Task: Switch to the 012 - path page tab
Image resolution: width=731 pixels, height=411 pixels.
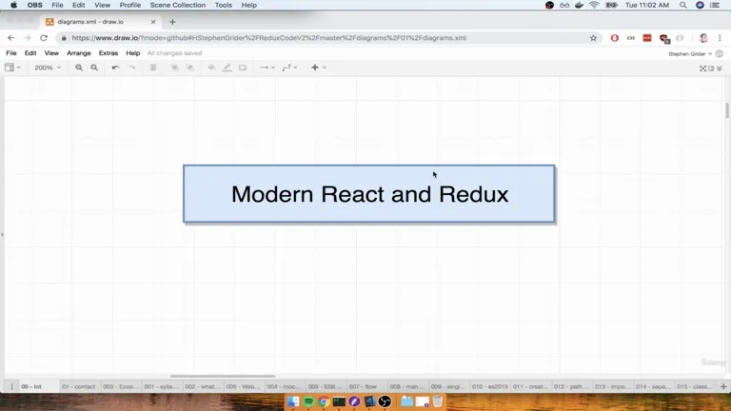Action: (x=571, y=386)
